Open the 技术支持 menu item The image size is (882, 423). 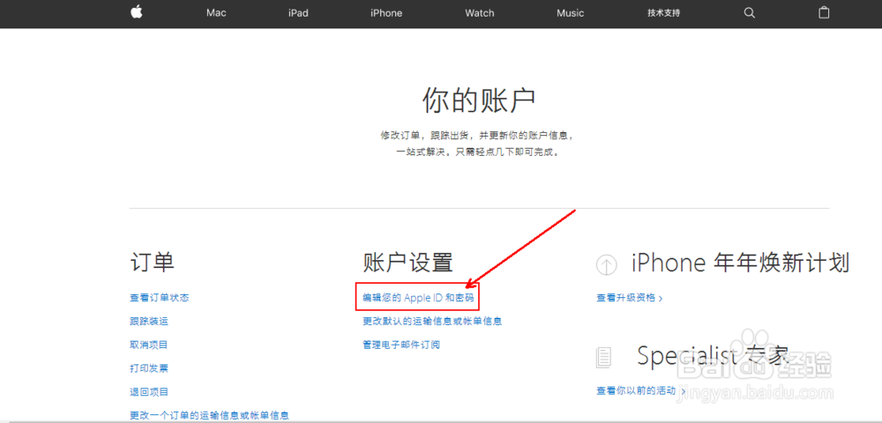[664, 13]
